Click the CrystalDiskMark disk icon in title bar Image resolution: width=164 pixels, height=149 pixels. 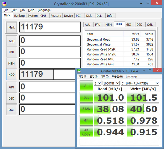(x=79, y=71)
